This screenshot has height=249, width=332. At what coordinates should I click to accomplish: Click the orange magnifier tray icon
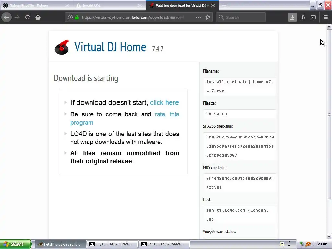coord(308,244)
